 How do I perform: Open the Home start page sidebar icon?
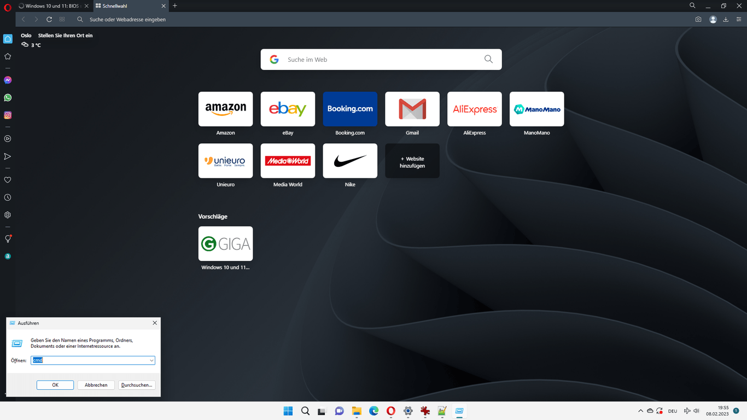[x=8, y=39]
